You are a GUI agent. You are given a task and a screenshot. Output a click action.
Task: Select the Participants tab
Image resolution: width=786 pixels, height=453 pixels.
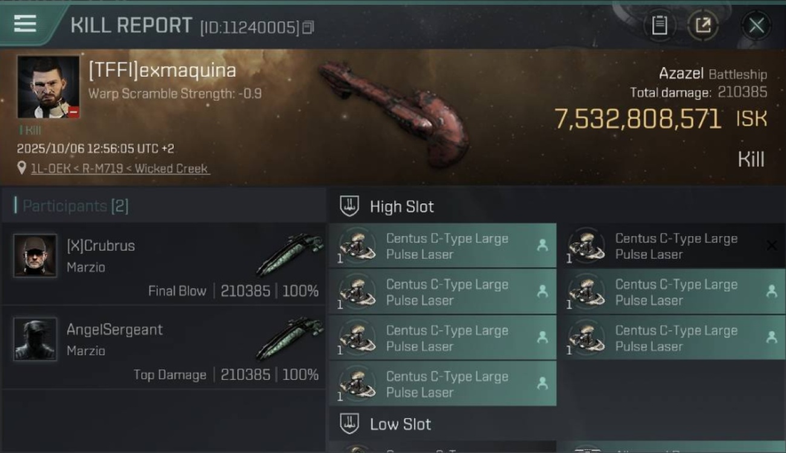tap(71, 206)
